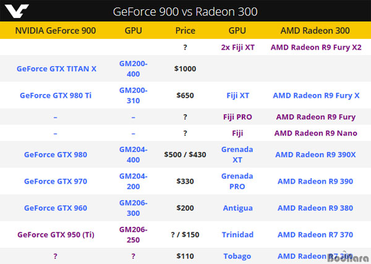The height and width of the screenshot is (264, 371).
Task: Click the Grenada PRO GPU link
Action: [x=237, y=181]
